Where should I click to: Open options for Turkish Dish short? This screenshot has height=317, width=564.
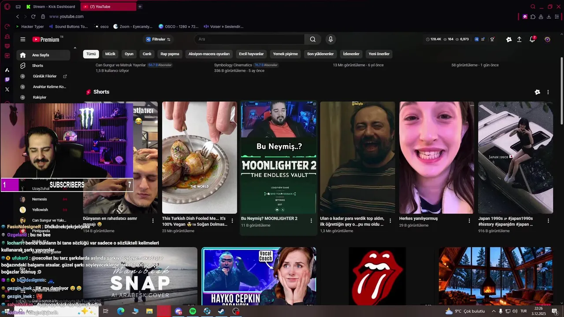232,221
